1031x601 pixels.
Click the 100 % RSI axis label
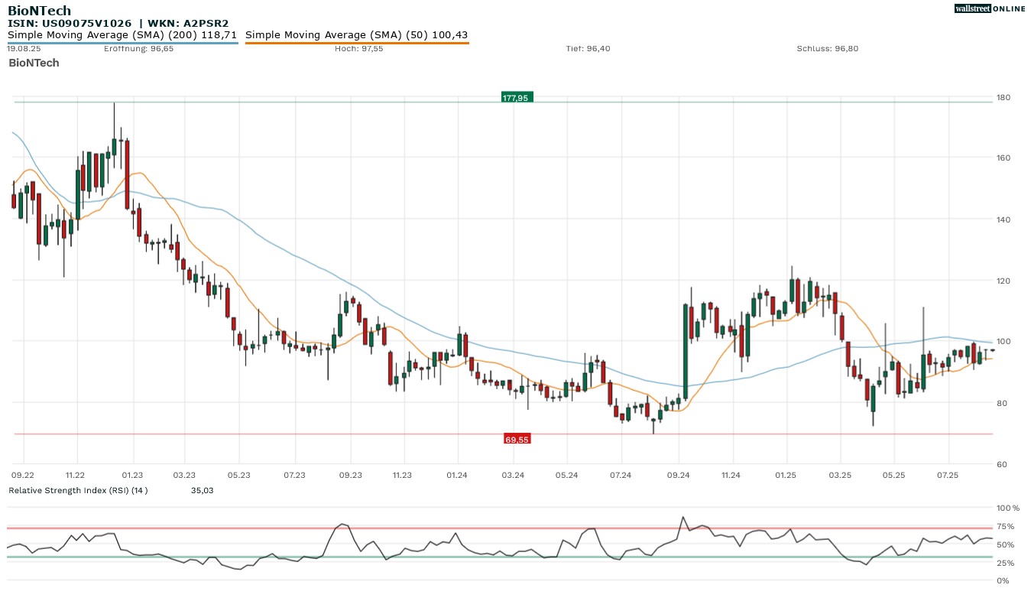pos(1007,508)
